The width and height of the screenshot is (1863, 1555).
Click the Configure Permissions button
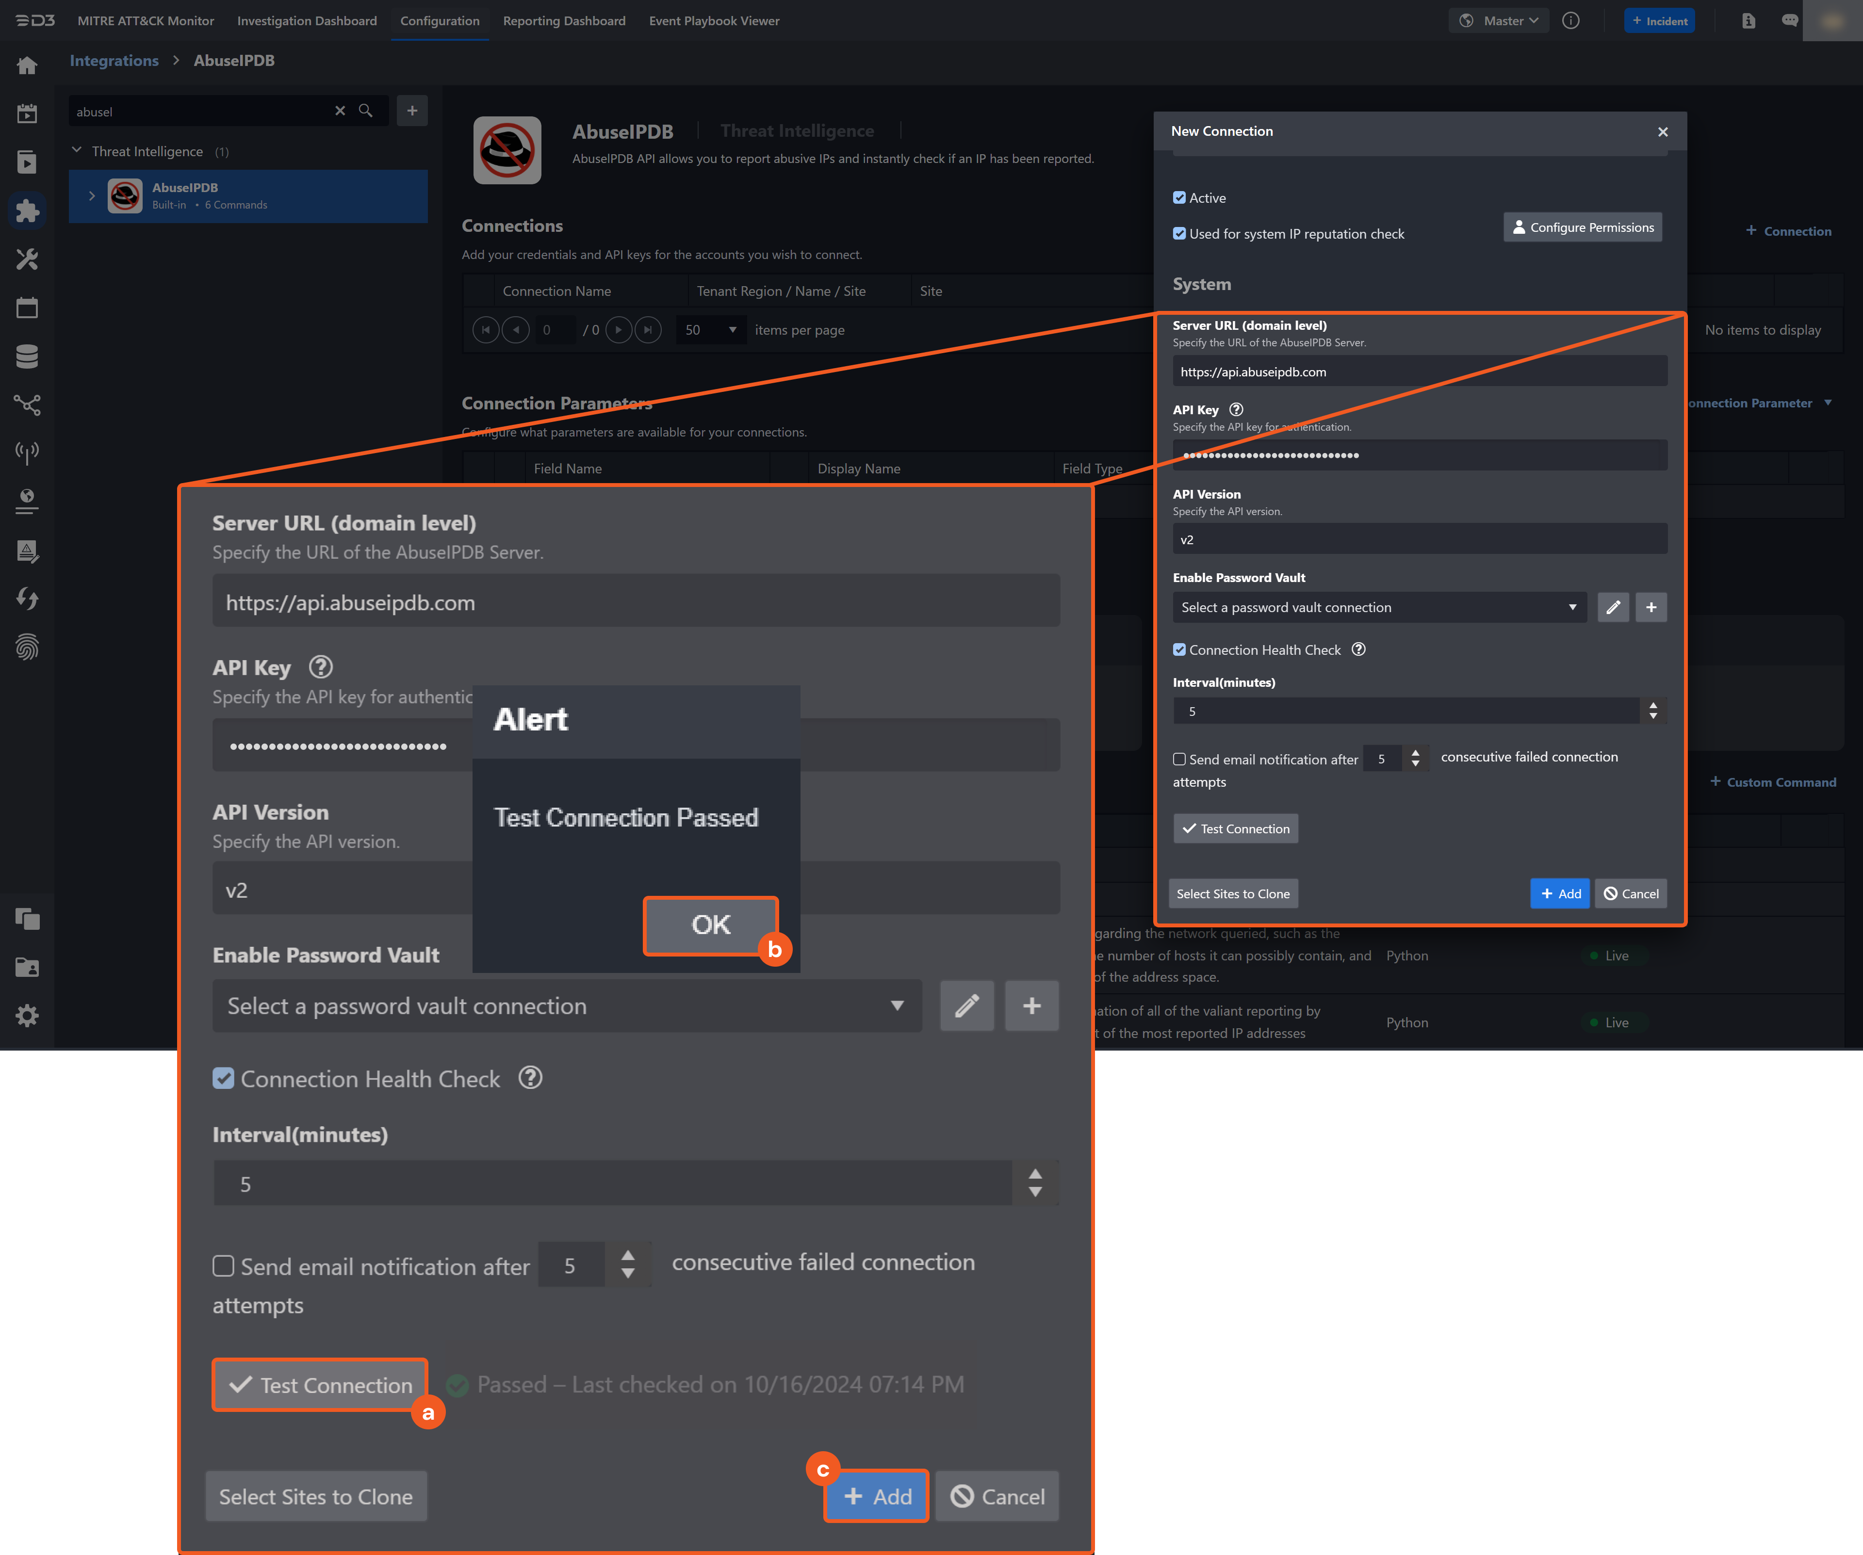click(x=1582, y=227)
